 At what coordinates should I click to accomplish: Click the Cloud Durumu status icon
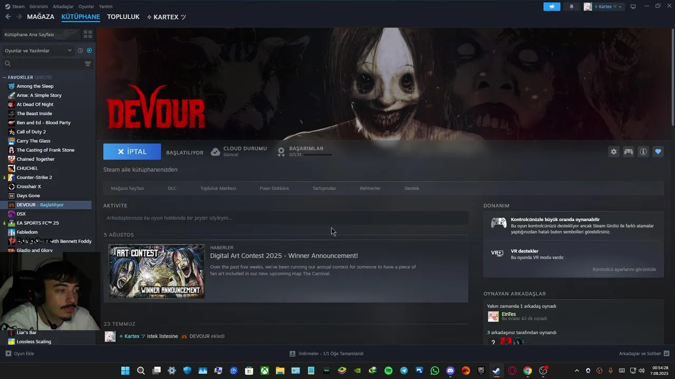pos(215,152)
